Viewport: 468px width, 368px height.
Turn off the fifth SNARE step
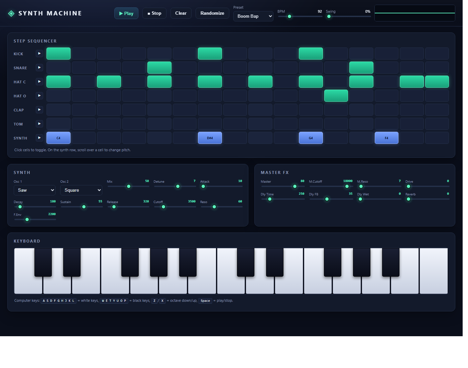coord(159,68)
